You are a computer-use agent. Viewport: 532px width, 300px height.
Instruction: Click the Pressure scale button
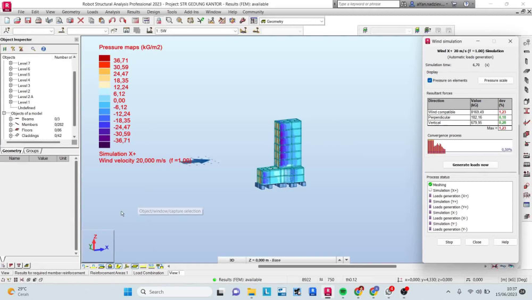tap(495, 80)
